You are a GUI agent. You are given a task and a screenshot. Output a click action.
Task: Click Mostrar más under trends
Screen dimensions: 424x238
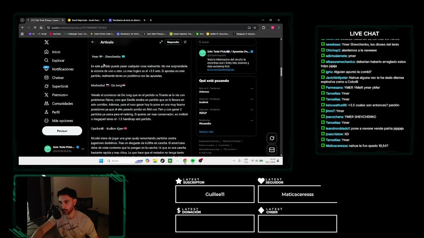click(206, 132)
